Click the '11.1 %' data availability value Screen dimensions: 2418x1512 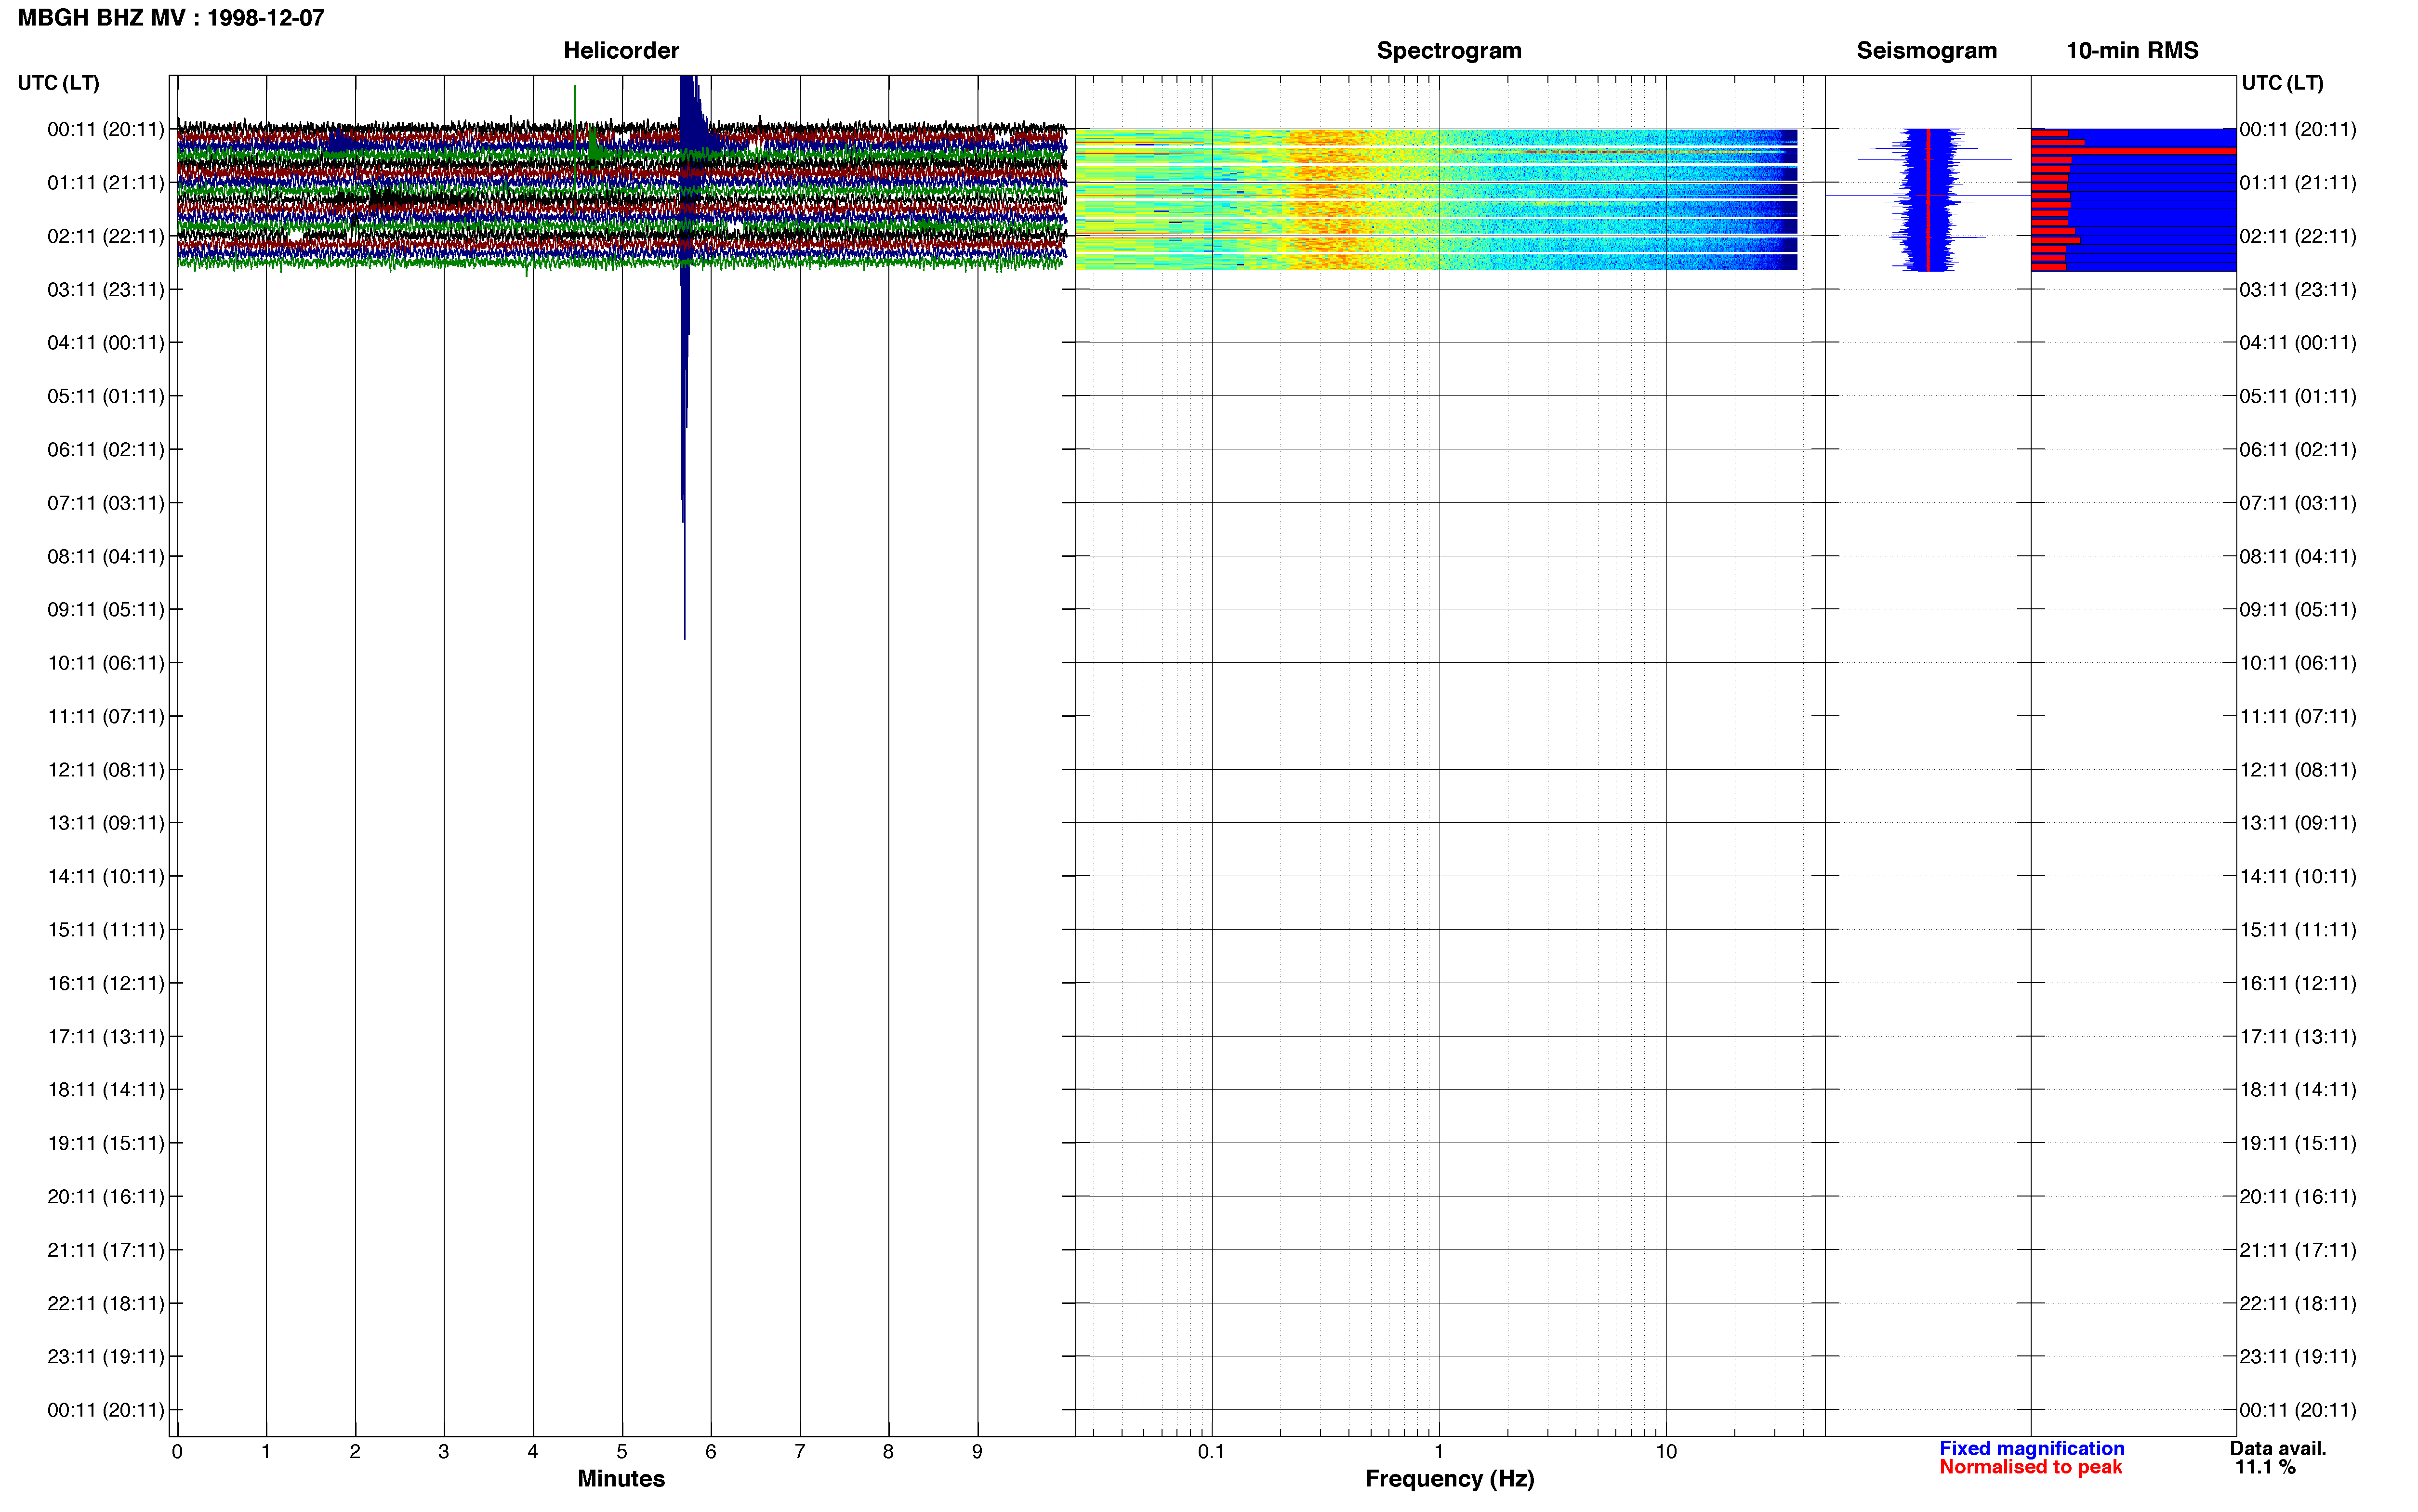point(2265,1467)
